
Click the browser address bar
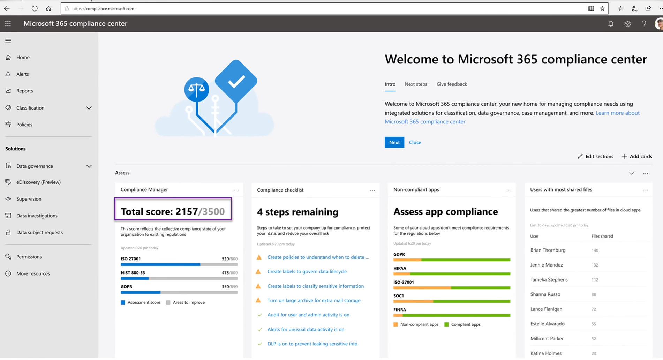[314, 8]
